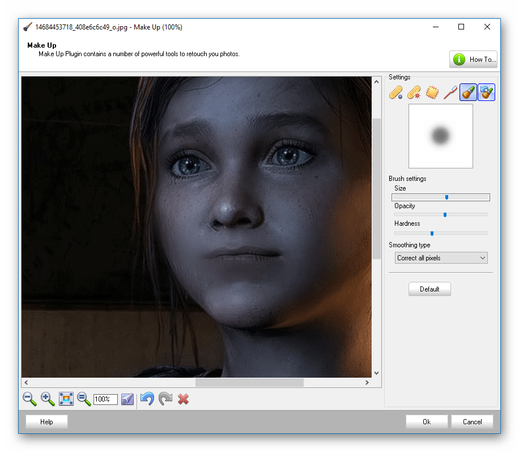Click the horizontal scrollbar left arrow
Image resolution: width=519 pixels, height=452 pixels.
(x=26, y=382)
